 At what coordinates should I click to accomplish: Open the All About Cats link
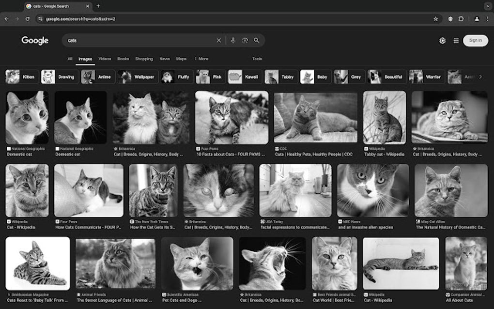tap(459, 300)
